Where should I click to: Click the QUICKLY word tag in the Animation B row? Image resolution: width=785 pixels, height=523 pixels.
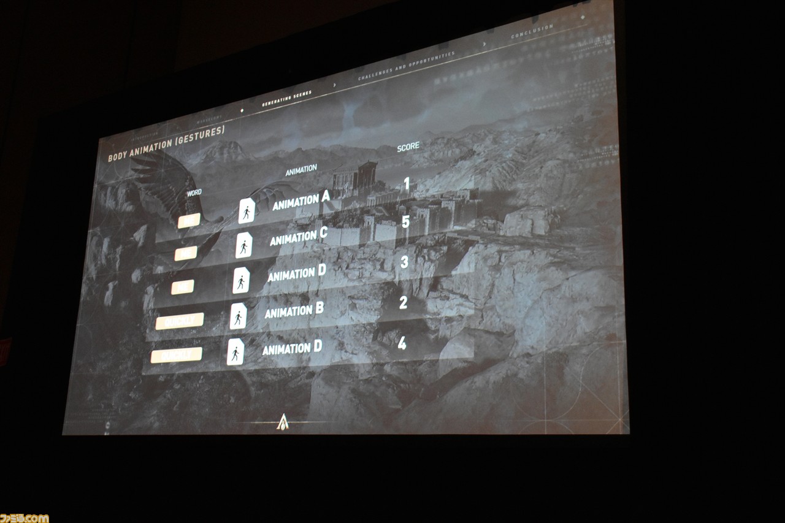[x=179, y=321]
